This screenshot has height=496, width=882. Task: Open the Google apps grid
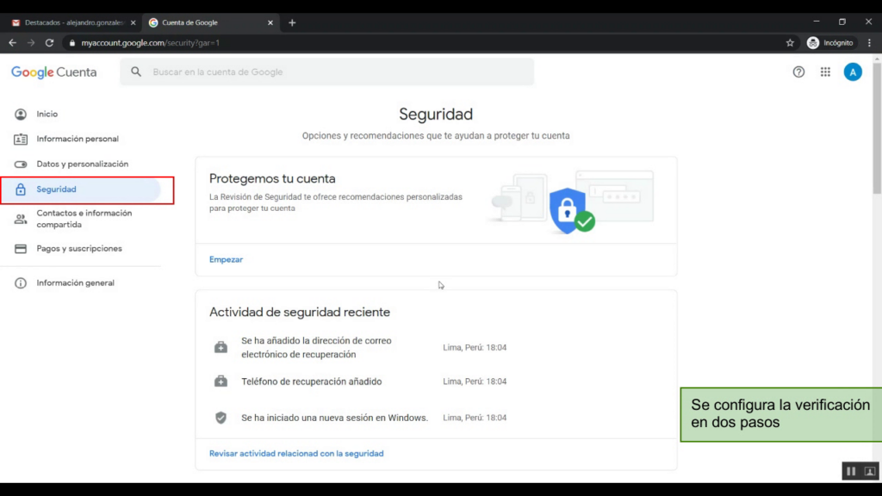coord(825,72)
